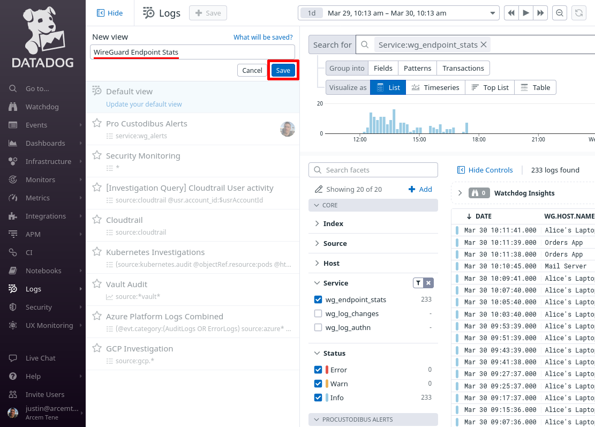Check wg_log_changes service
595x427 pixels.
[318, 313]
